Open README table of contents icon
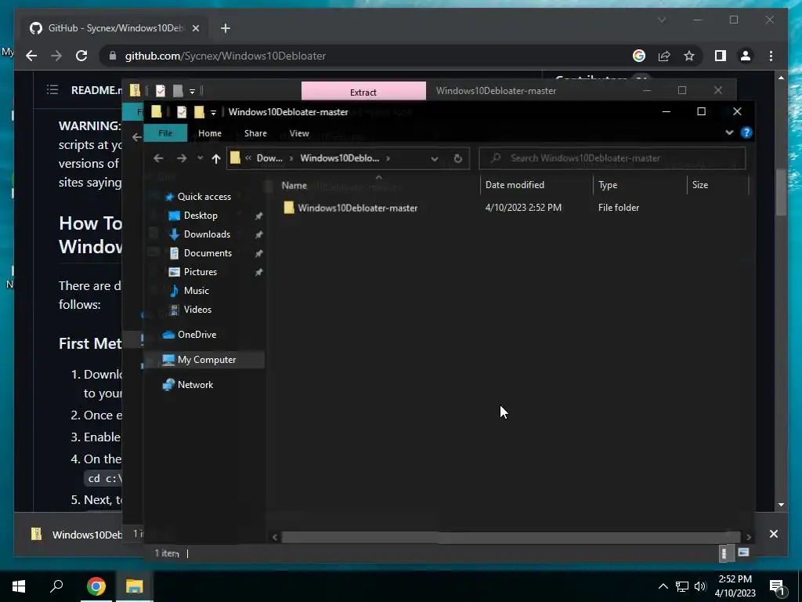 pyautogui.click(x=52, y=90)
